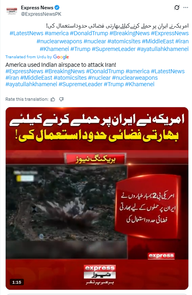Viewport: 192px width, 295px height.
Task: Open the #nuclearweapons hashtag in original text
Action: pos(59,41)
